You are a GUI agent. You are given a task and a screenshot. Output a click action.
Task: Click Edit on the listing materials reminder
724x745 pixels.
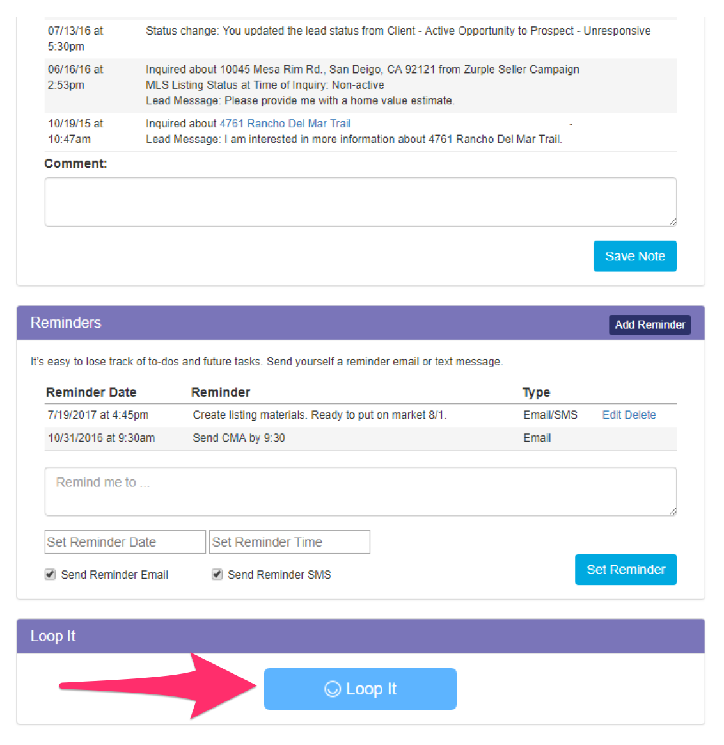(x=611, y=415)
